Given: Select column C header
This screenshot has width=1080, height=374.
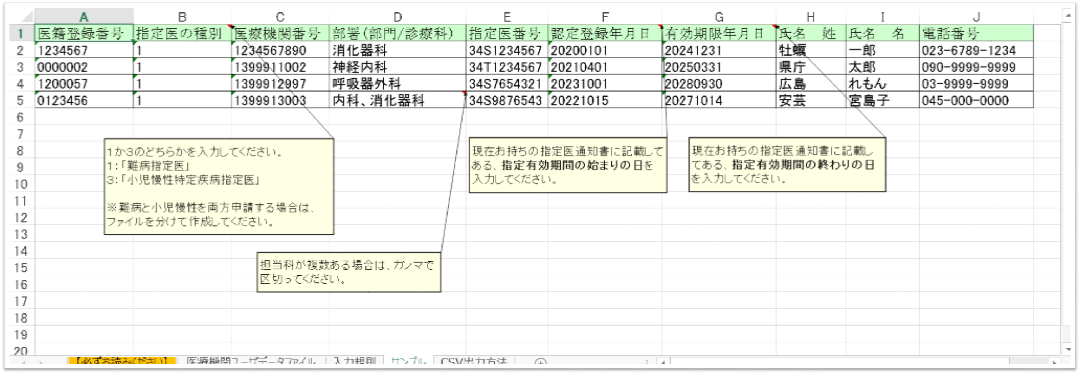Looking at the screenshot, I should pyautogui.click(x=280, y=17).
